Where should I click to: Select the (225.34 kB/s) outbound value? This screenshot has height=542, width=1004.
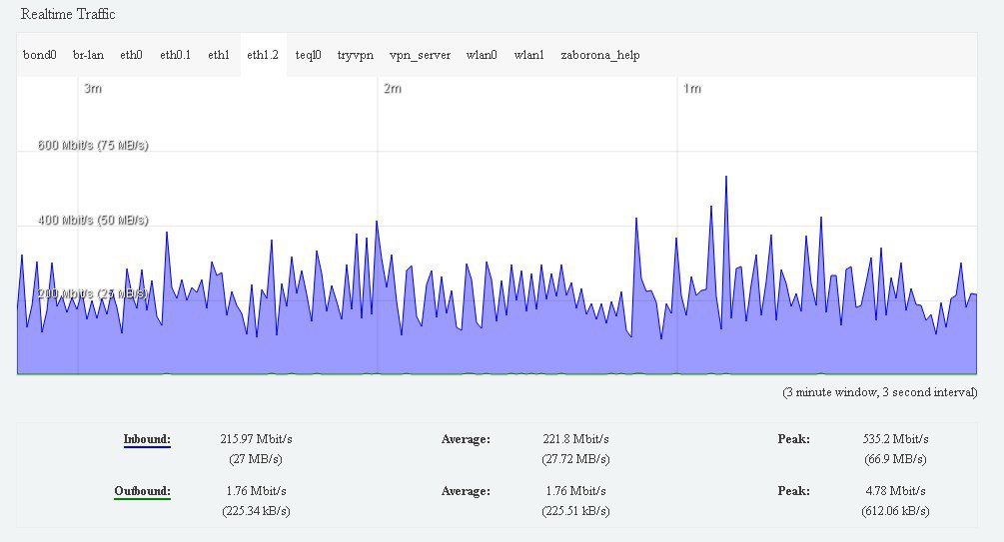pyautogui.click(x=256, y=511)
